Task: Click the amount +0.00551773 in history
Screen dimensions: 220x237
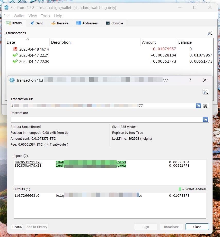Action: [x=163, y=61]
